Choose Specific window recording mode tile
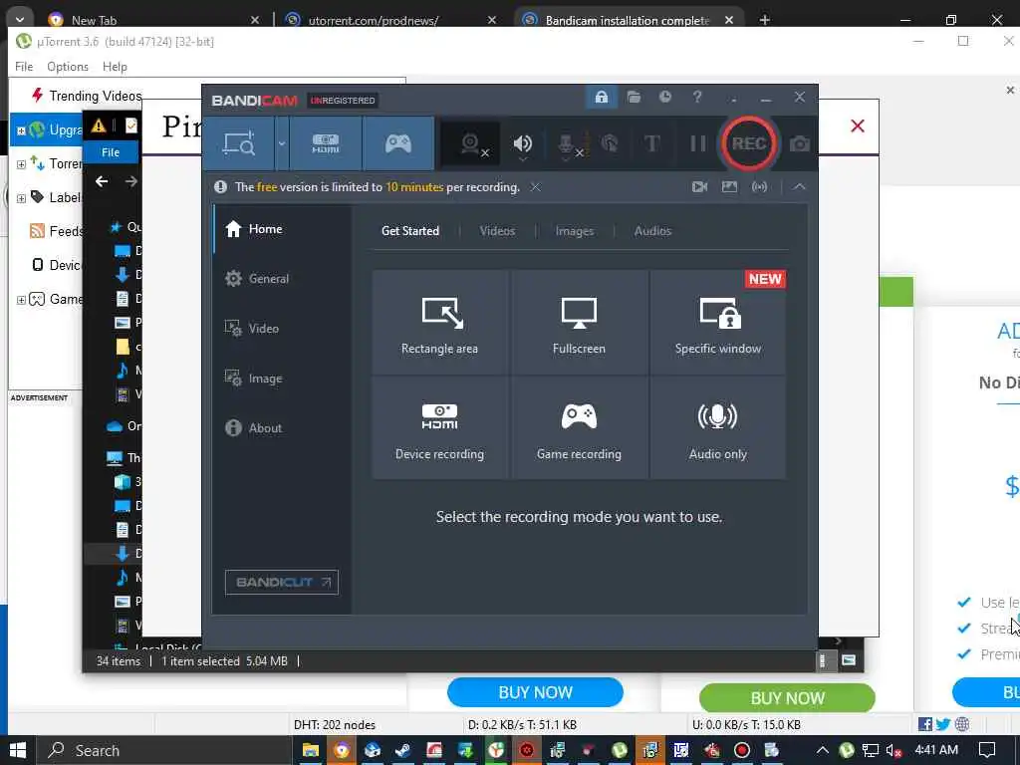The height and width of the screenshot is (765, 1020). tap(718, 323)
